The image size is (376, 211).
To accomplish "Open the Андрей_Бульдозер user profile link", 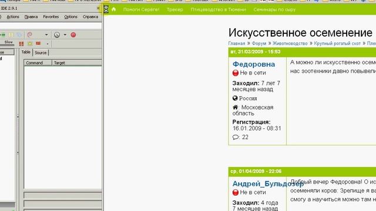I will pyautogui.click(x=268, y=183).
